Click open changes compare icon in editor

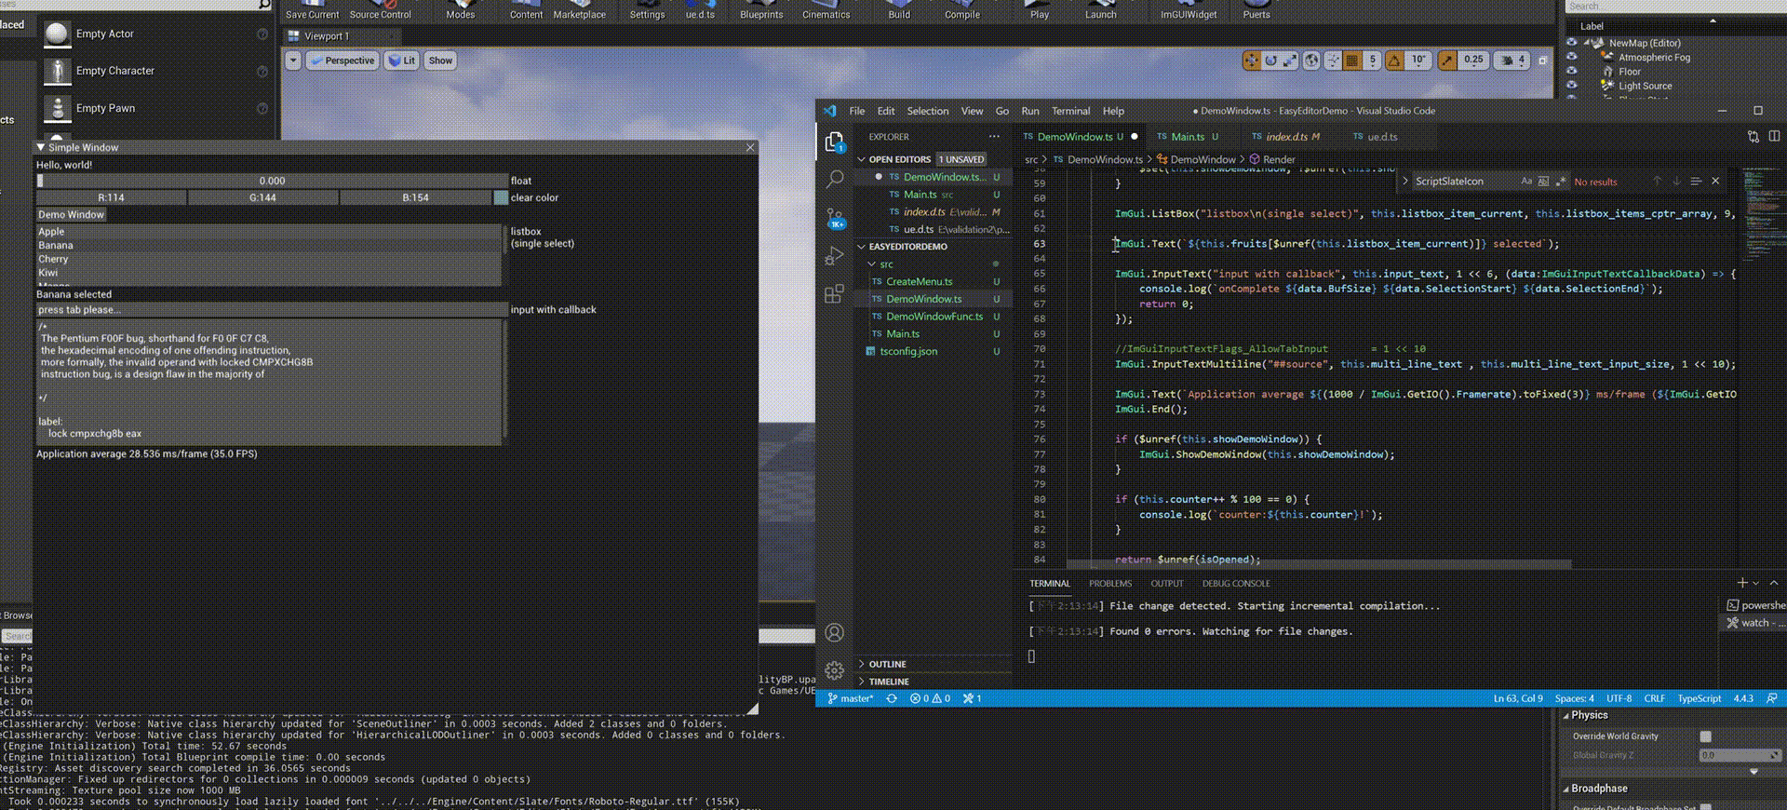[1753, 136]
